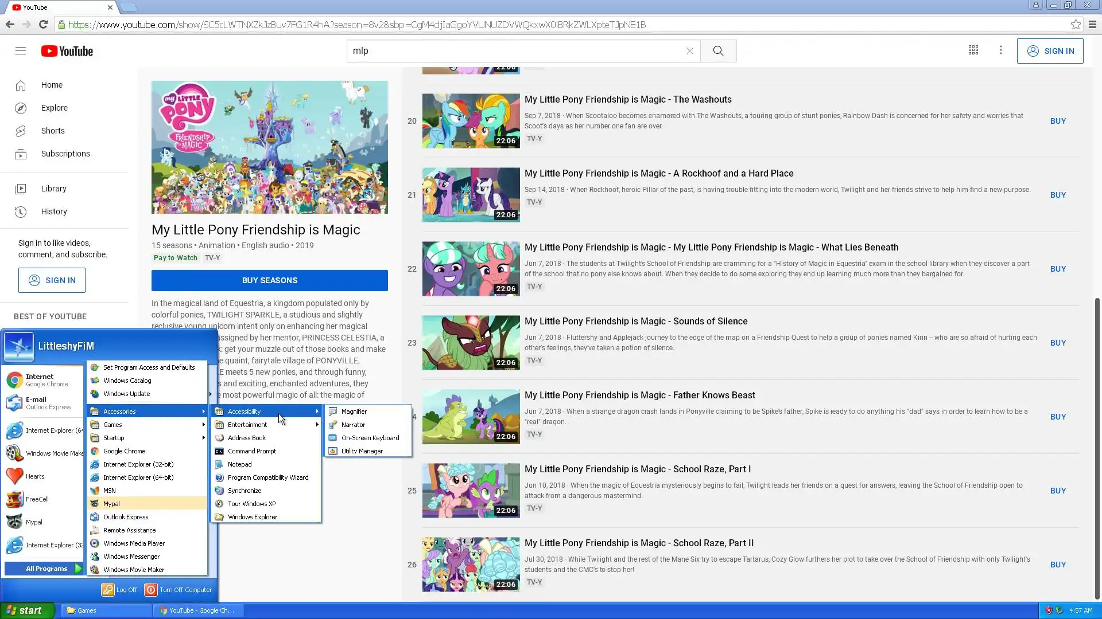This screenshot has height=619, width=1102.
Task: Open the YouTube apps grid icon
Action: click(973, 50)
